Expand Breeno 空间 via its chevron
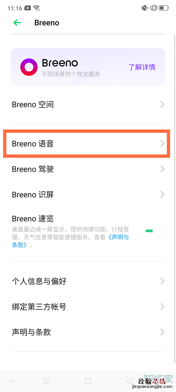The image size is (176, 392). 162,104
